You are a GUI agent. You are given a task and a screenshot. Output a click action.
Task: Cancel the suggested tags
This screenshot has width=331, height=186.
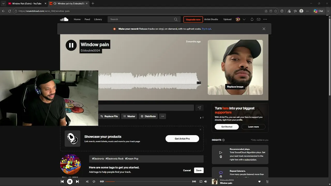[x=187, y=171]
